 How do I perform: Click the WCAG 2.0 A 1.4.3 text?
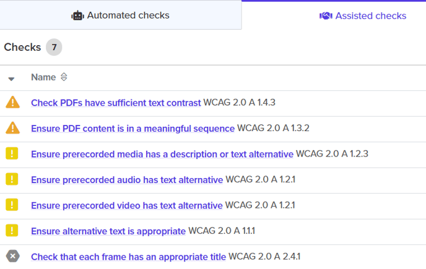(240, 102)
